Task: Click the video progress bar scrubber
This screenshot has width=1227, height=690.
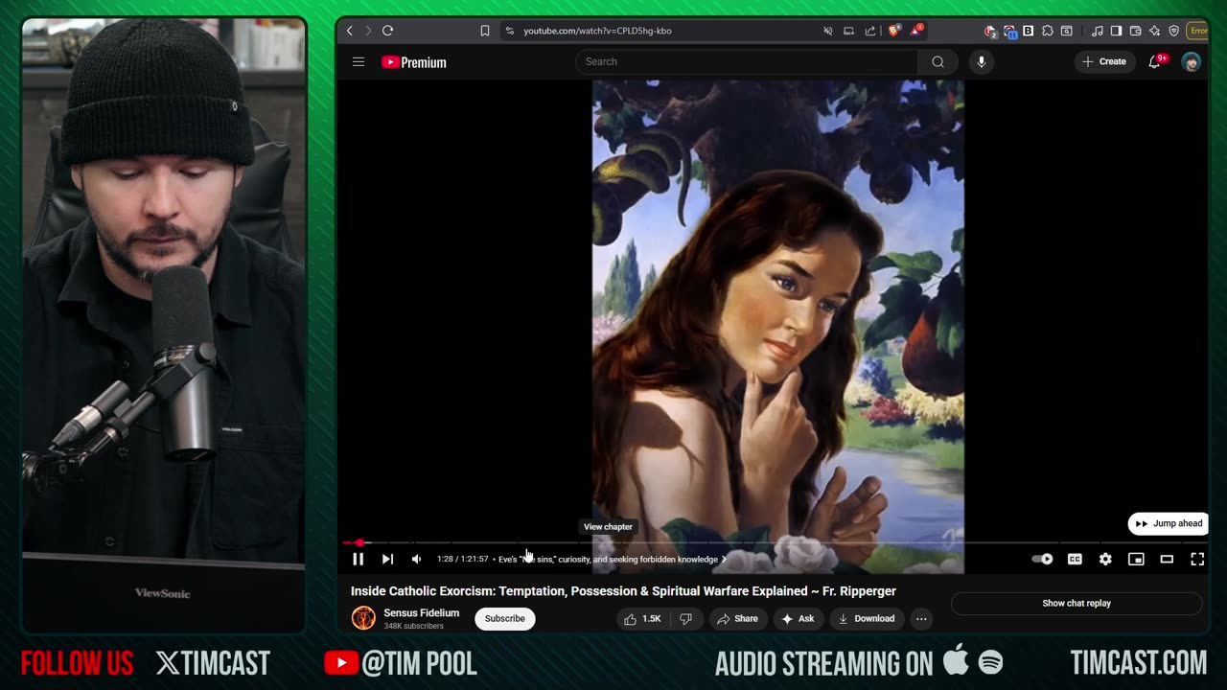Action: [359, 542]
